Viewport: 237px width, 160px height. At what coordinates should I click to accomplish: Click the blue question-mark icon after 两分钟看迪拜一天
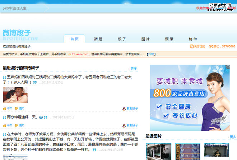pos(41,117)
